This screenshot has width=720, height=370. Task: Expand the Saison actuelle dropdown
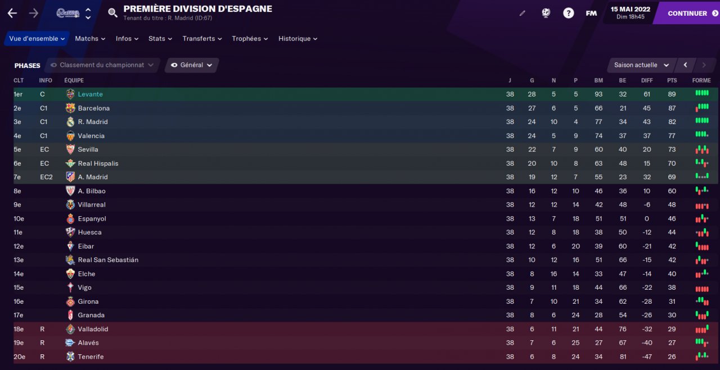click(641, 65)
